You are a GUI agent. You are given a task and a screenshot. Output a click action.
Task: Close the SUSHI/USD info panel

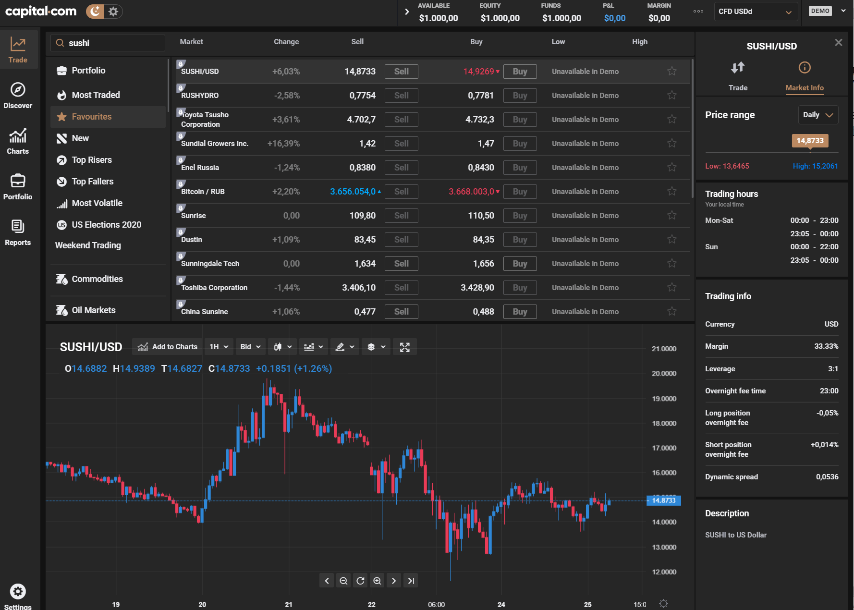(839, 42)
